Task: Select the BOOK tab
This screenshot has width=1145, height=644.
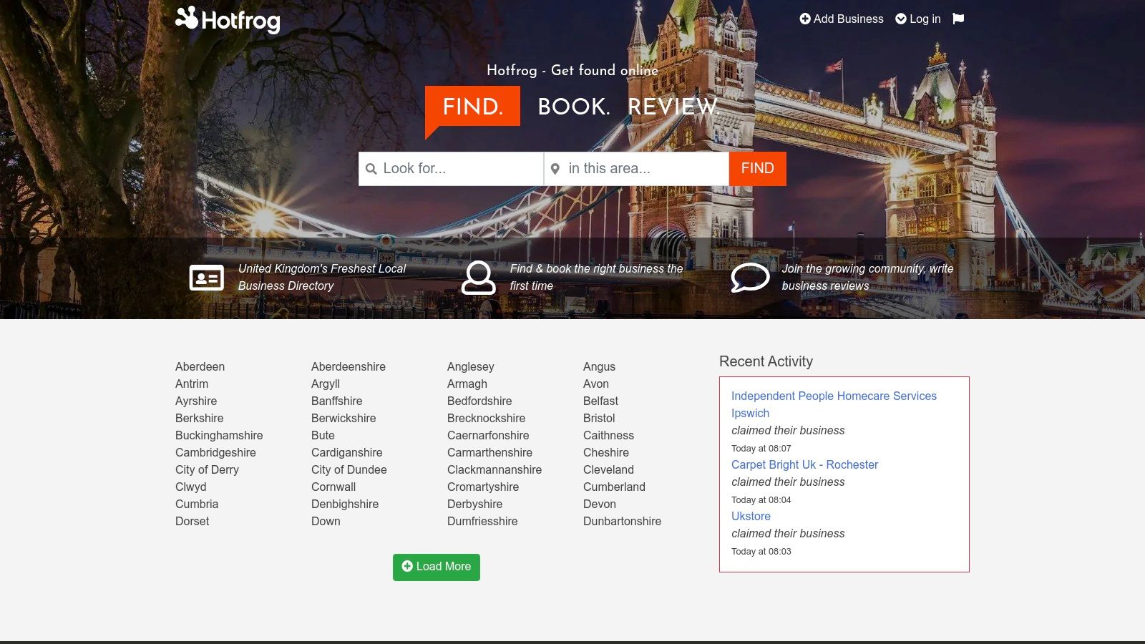Action: tap(574, 107)
